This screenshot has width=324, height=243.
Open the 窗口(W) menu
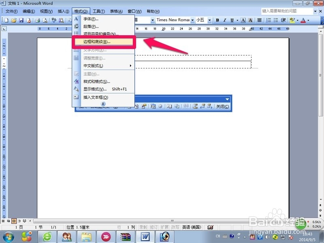tap(134, 11)
